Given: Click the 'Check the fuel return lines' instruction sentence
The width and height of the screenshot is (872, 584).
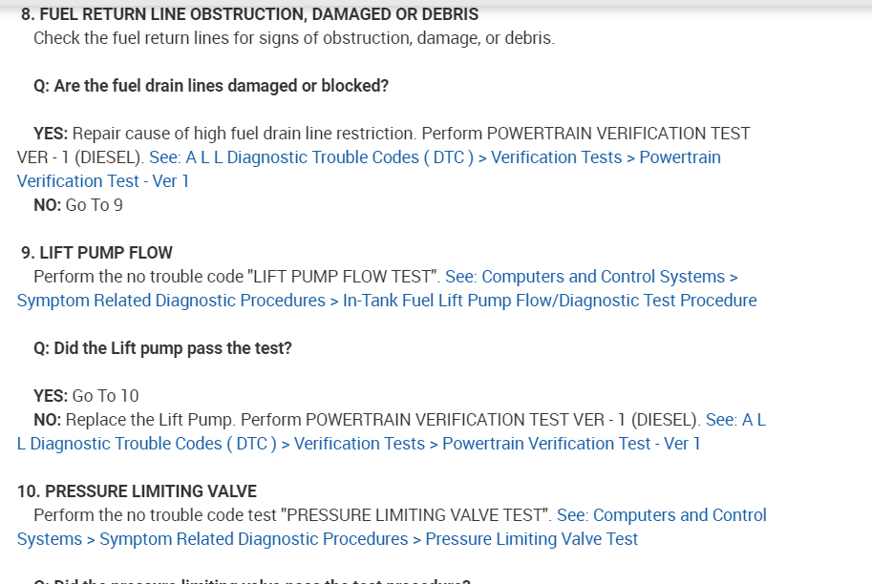Looking at the screenshot, I should pyautogui.click(x=293, y=38).
